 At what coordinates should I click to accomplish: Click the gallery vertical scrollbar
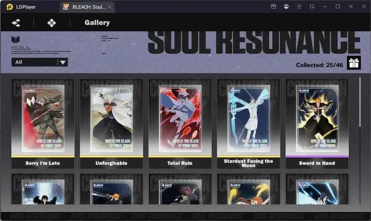coord(360,102)
